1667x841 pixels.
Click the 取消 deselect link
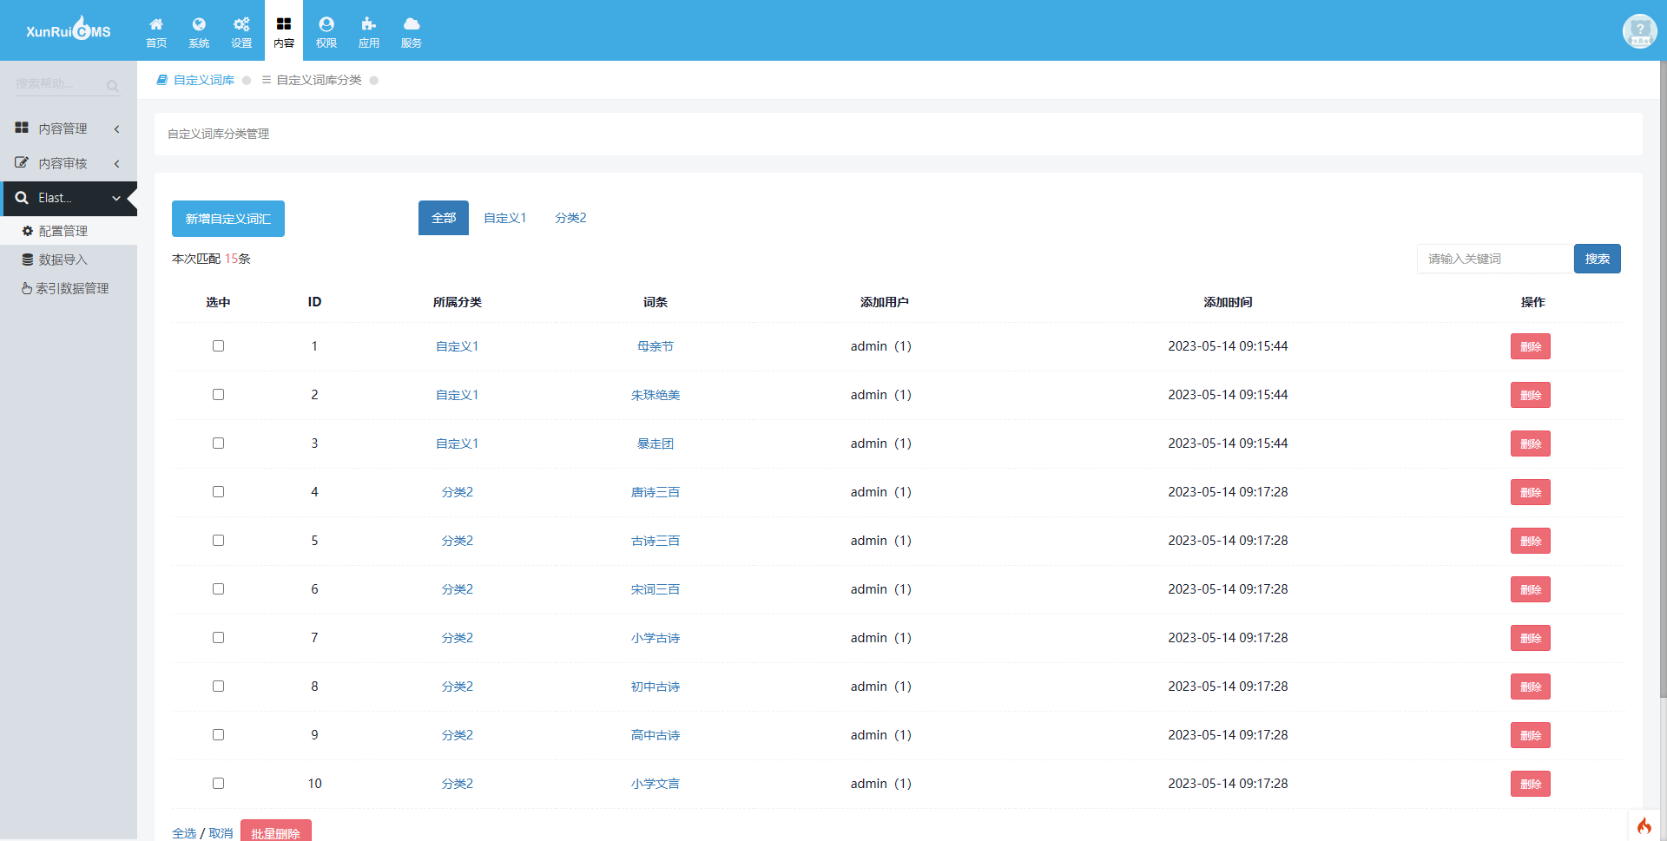click(221, 833)
